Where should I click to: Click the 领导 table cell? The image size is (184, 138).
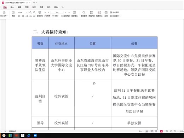40,122
